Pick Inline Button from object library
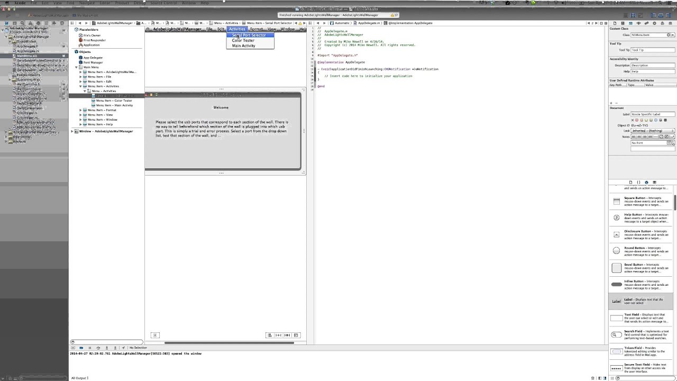 (x=641, y=285)
